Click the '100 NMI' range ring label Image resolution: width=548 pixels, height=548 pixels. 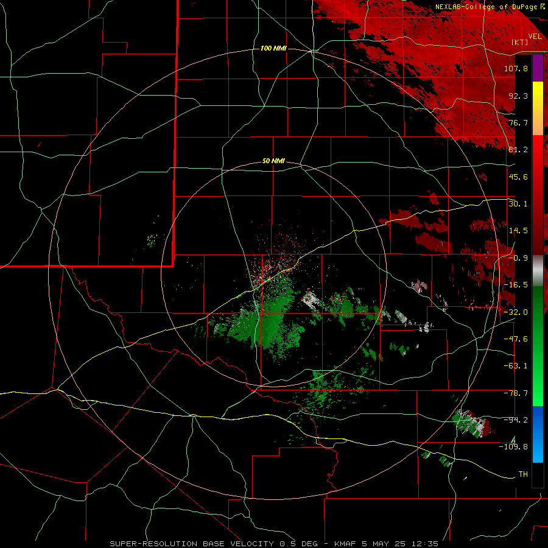tap(273, 48)
